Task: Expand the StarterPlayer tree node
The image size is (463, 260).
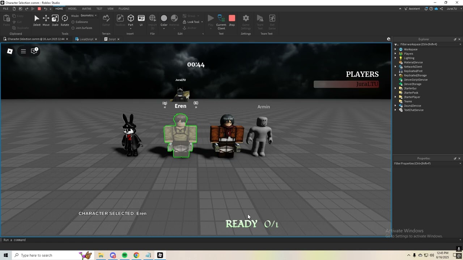Action: pos(395,97)
